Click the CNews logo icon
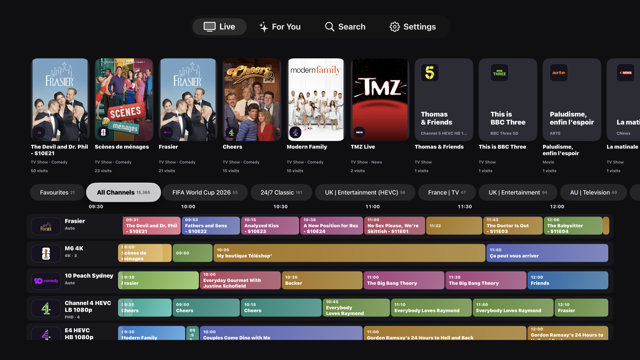 click(625, 73)
